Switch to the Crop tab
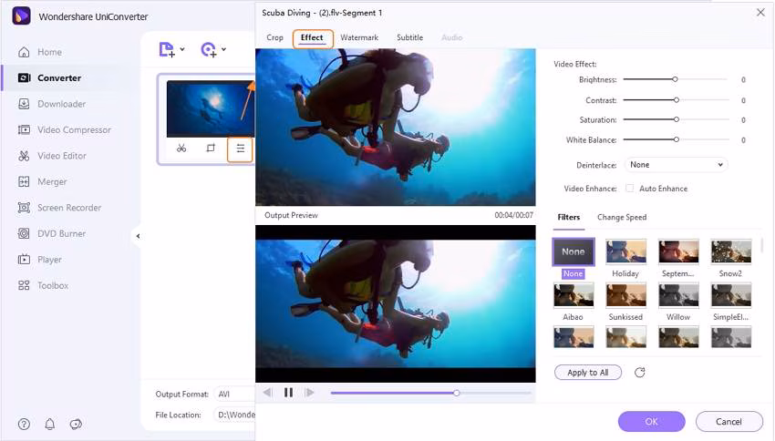The image size is (775, 441). pos(274,37)
